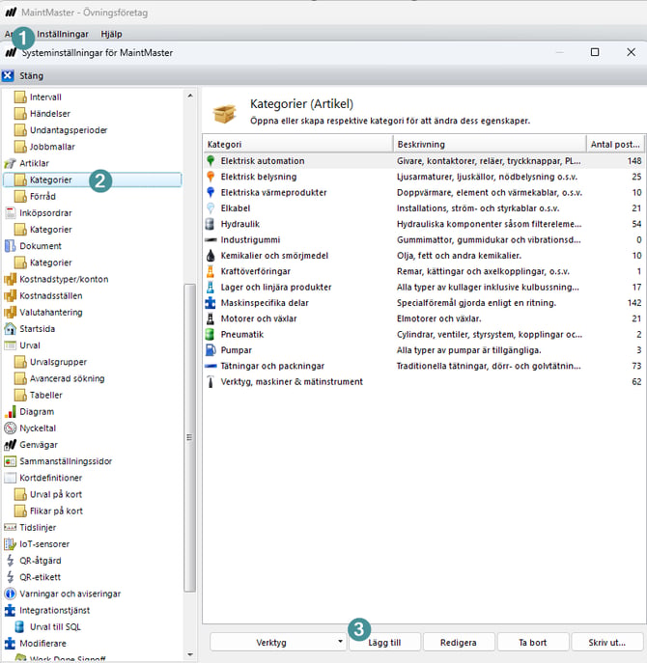Image resolution: width=647 pixels, height=663 pixels.
Task: Click the Verktyg, maskiner & mätinstrument icon
Action: pos(211,382)
